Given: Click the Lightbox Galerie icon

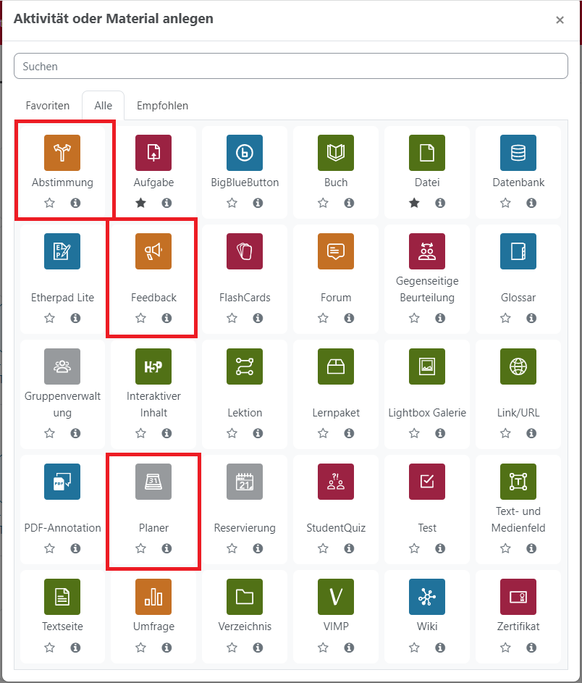Looking at the screenshot, I should [x=427, y=366].
